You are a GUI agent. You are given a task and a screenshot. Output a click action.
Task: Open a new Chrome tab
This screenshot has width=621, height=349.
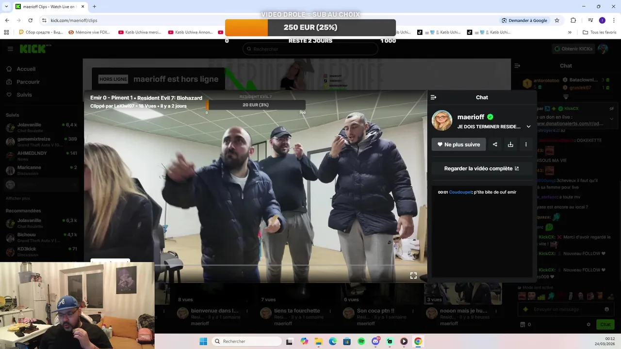click(x=94, y=7)
